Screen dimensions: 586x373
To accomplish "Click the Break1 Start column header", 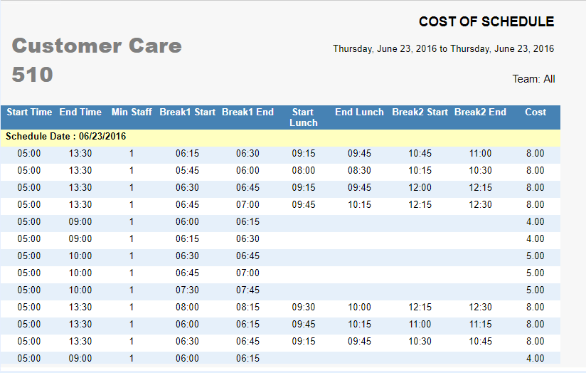I will point(187,112).
